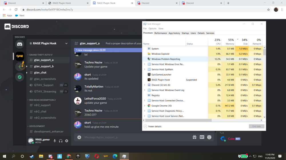Collapse the RED DEAD REDEMPTION 2 category
Viewport: 286px width, 160px height.
(x=41, y=100)
